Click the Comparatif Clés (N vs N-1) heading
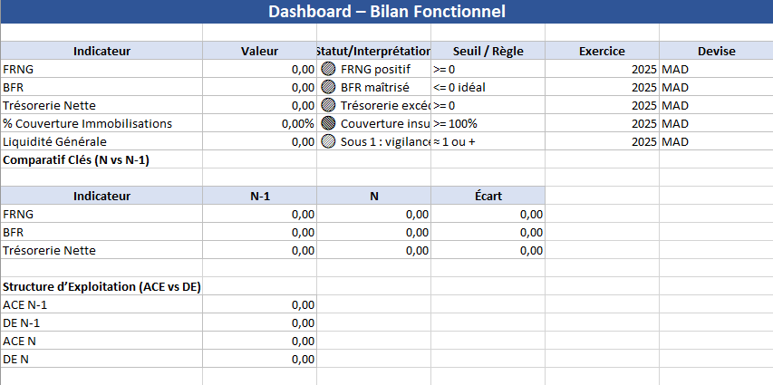The height and width of the screenshot is (385, 773). point(76,159)
